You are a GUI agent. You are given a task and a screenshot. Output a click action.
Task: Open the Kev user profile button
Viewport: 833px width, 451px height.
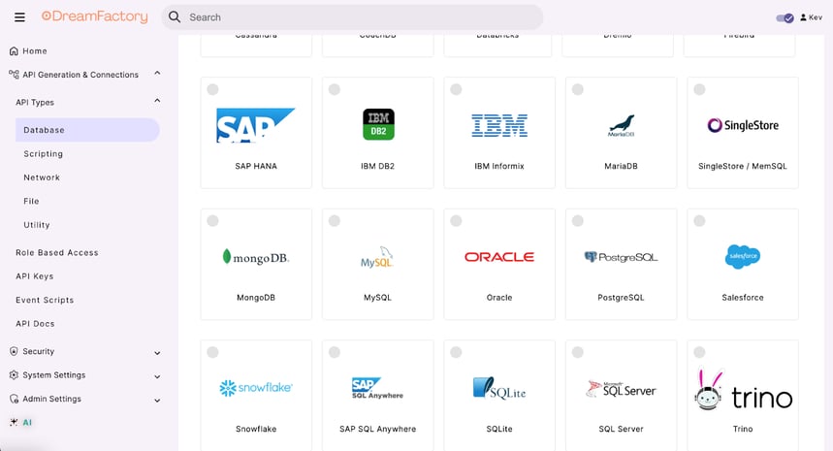(x=811, y=17)
